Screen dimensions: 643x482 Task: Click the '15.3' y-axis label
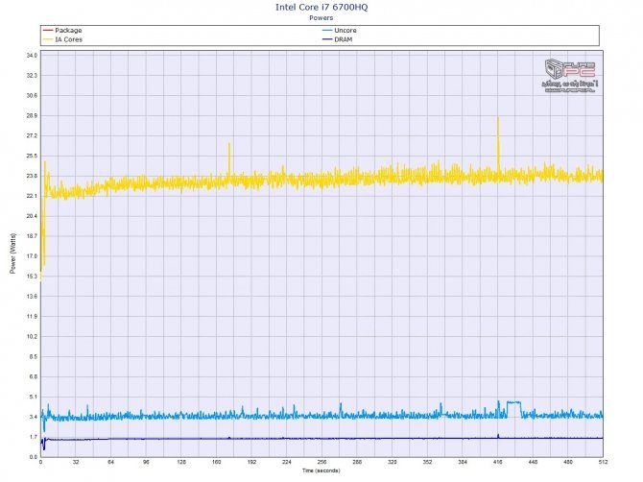coord(32,277)
